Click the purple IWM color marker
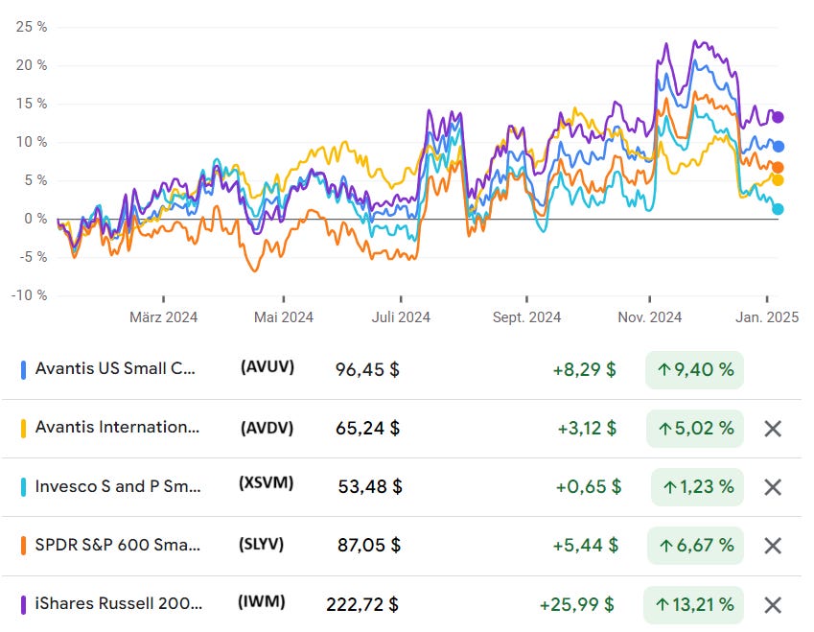814x632 pixels. click(x=23, y=605)
